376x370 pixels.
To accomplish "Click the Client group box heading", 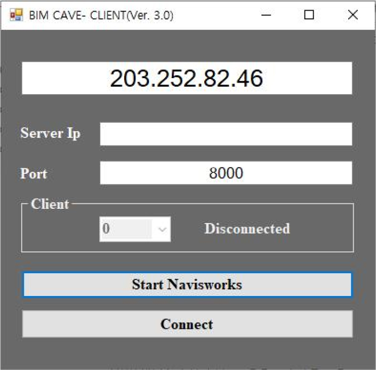I will point(50,204).
